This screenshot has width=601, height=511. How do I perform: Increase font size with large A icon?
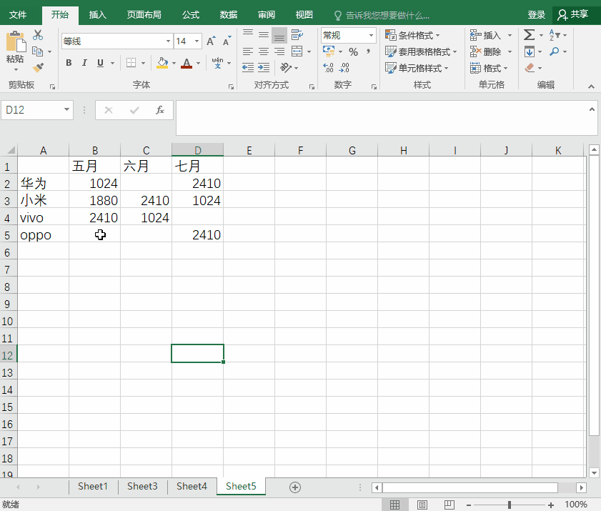click(211, 41)
